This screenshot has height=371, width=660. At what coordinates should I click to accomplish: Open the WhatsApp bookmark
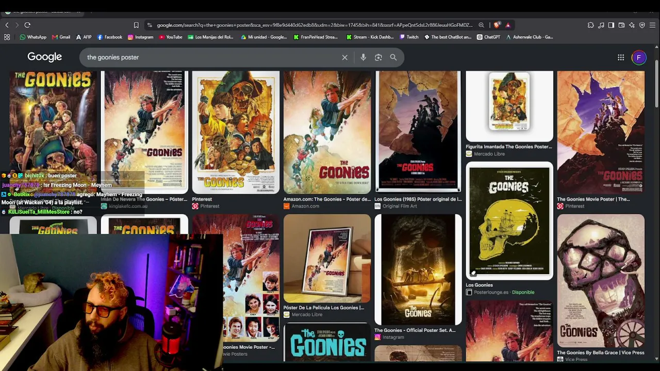coord(33,37)
